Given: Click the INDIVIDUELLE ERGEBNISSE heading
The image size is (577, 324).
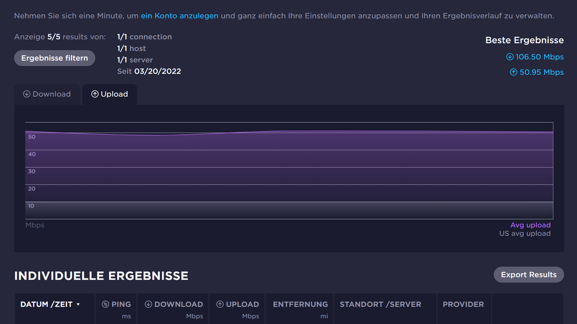Looking at the screenshot, I should (x=101, y=276).
